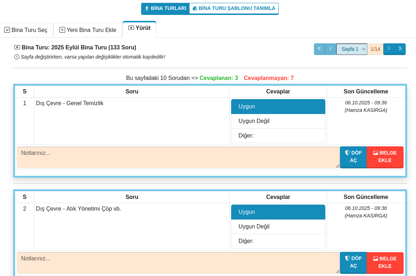Select 'Uygun Değil' for question 1
This screenshot has width=416, height=276.
click(278, 121)
